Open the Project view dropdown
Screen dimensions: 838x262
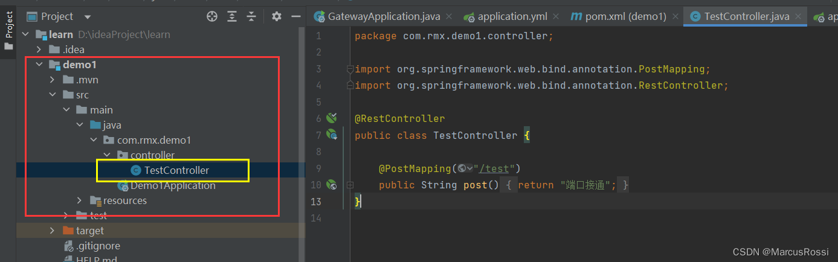[88, 17]
